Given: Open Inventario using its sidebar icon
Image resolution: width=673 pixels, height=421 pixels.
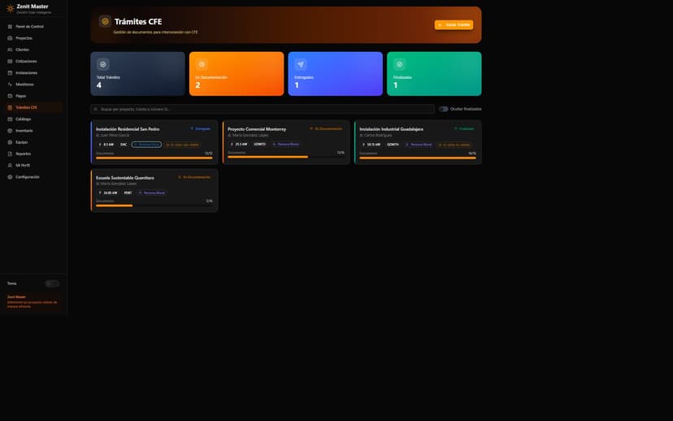Looking at the screenshot, I should pos(11,130).
